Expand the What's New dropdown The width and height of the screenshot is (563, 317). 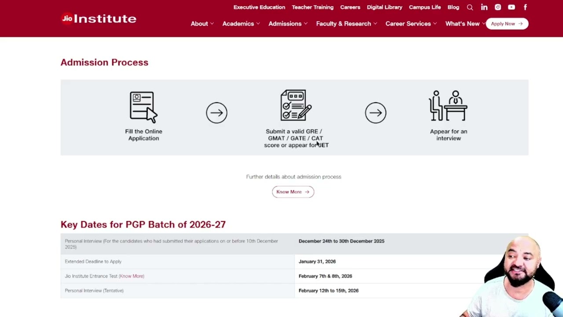(465, 24)
